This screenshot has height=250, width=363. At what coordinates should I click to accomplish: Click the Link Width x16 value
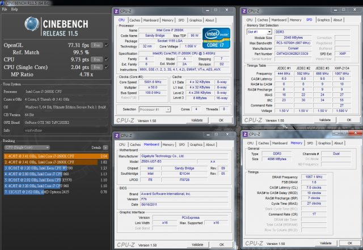pyautogui.click(x=164, y=223)
